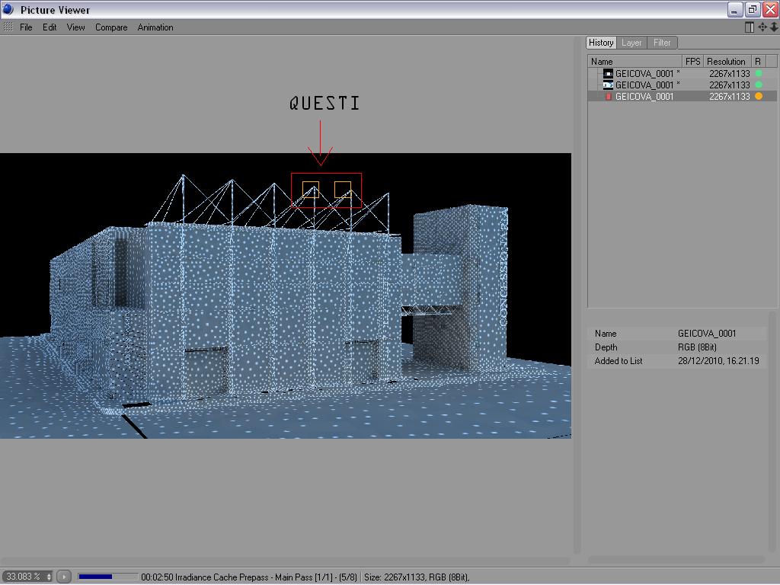
Task: Click green status dot of second history row
Action: tap(759, 85)
